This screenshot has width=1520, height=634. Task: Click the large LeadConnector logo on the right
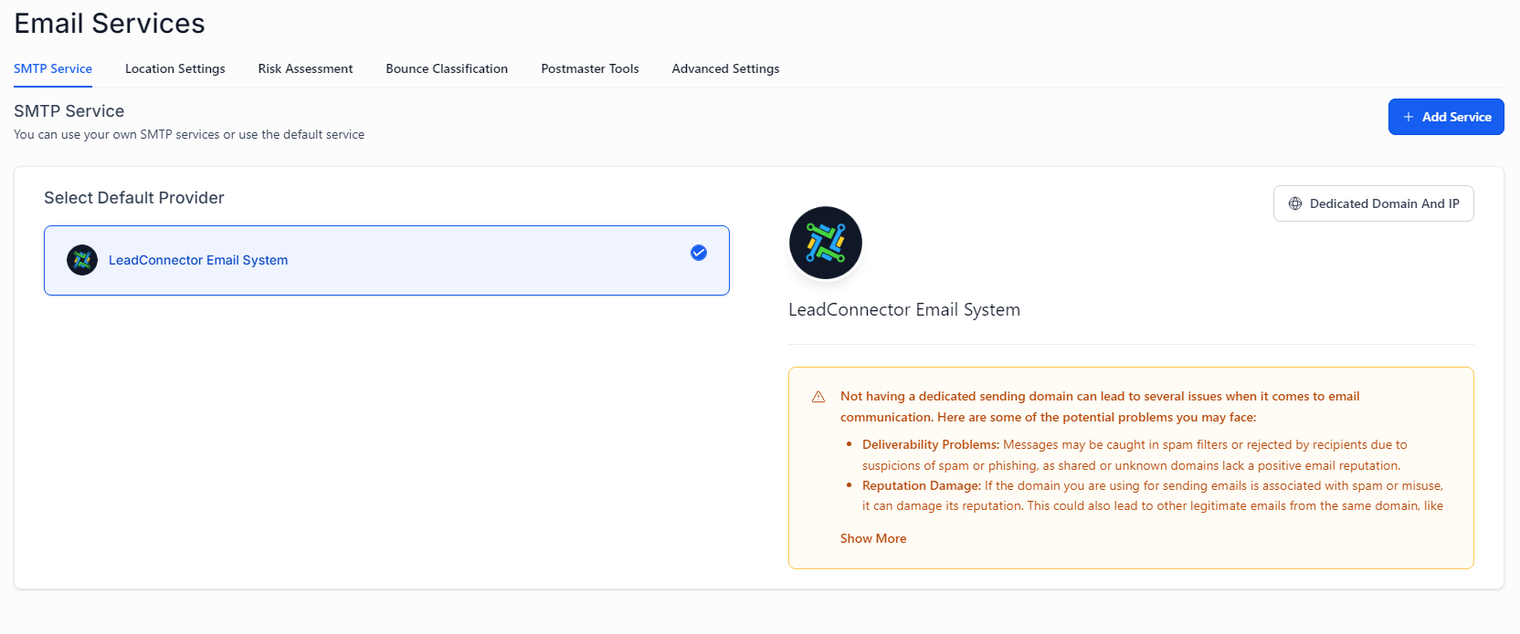(825, 243)
